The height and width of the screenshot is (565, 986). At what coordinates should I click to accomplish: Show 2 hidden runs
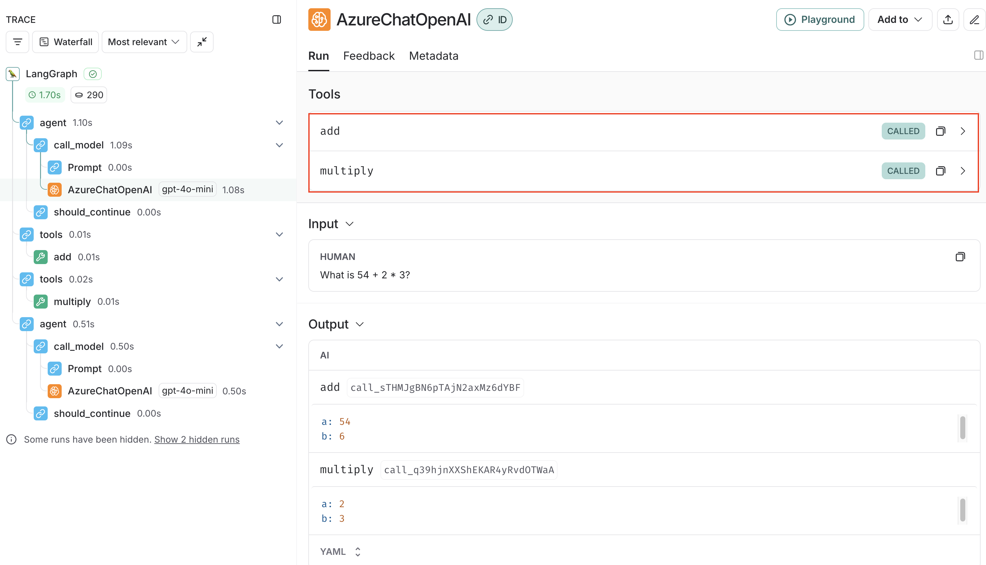coord(197,439)
